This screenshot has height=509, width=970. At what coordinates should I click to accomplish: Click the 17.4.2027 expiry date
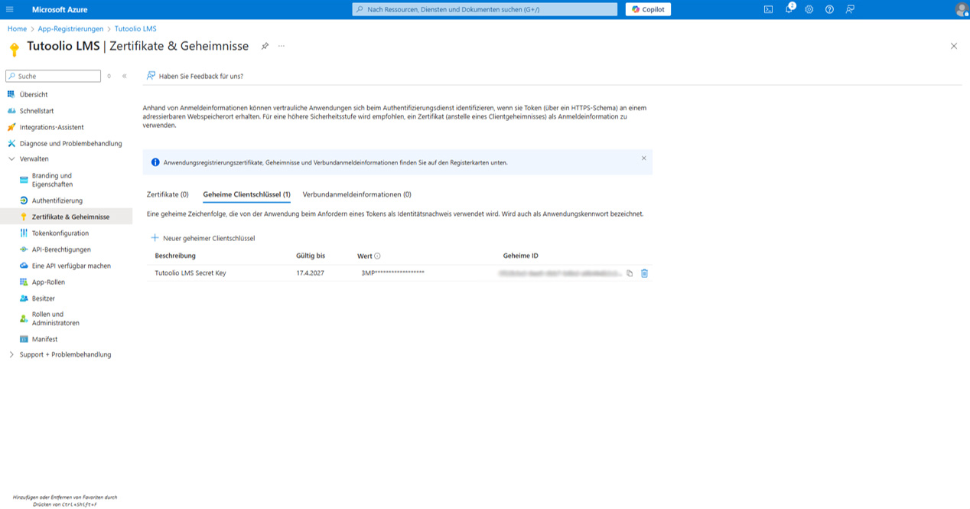311,273
